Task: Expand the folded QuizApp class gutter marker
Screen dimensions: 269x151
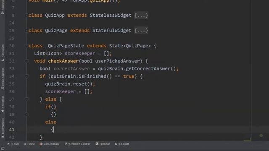Action: click(26, 16)
